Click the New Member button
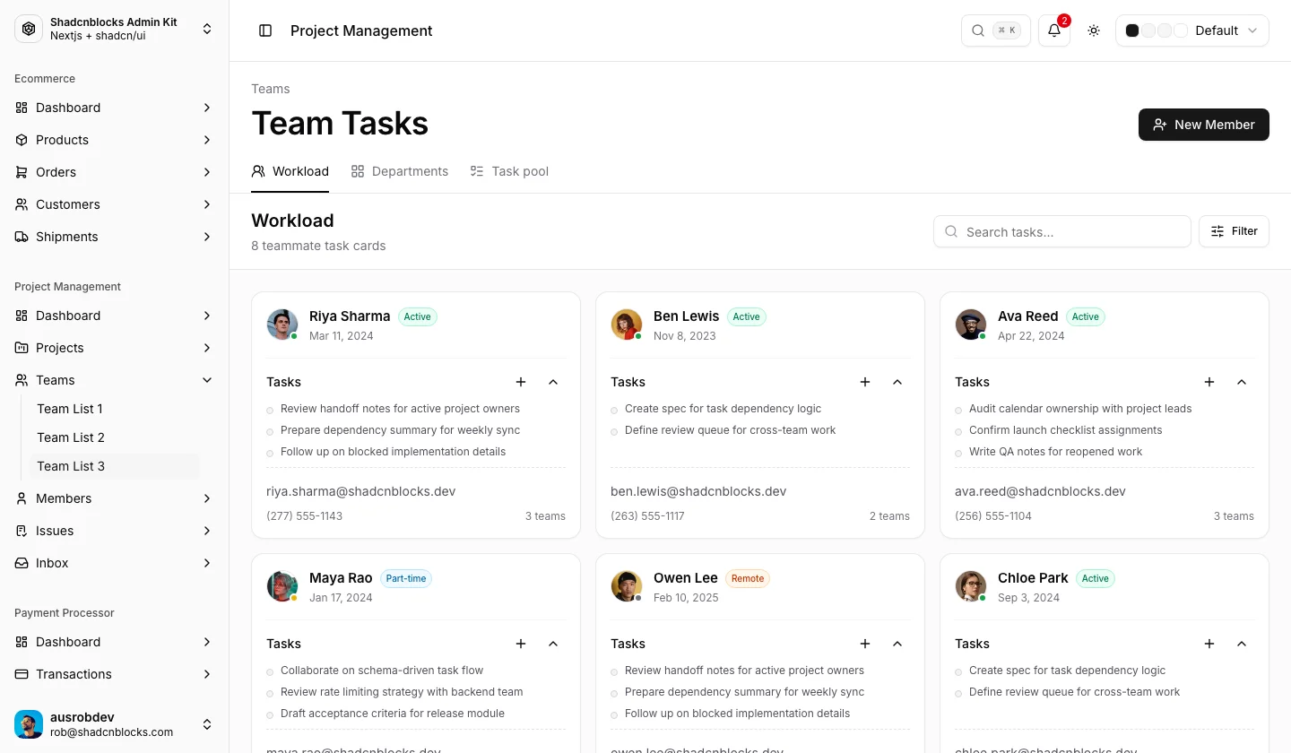The image size is (1291, 753). [x=1204, y=125]
